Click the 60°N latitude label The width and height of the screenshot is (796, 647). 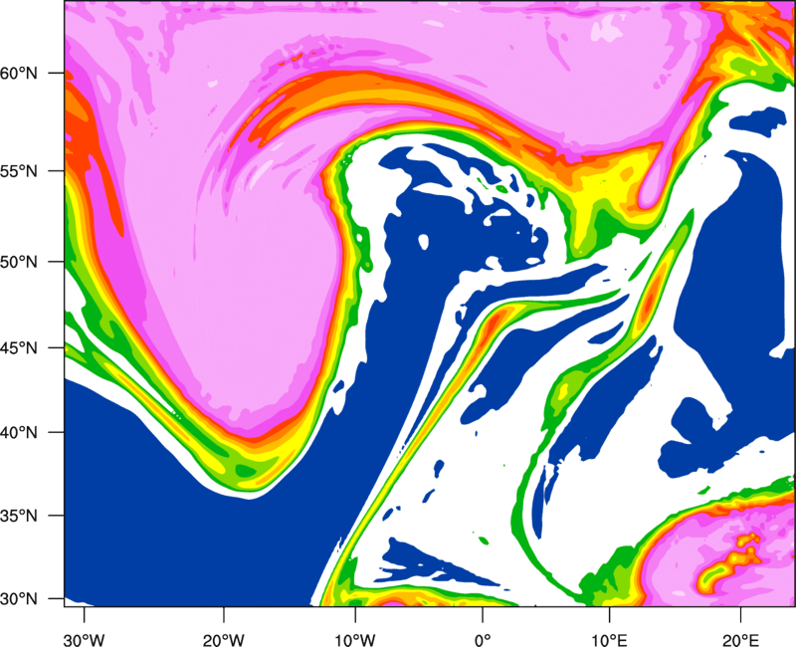pos(19,73)
